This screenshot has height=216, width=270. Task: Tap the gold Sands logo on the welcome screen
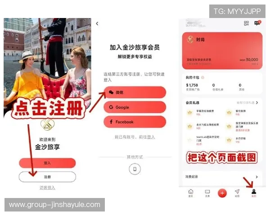tap(47, 124)
